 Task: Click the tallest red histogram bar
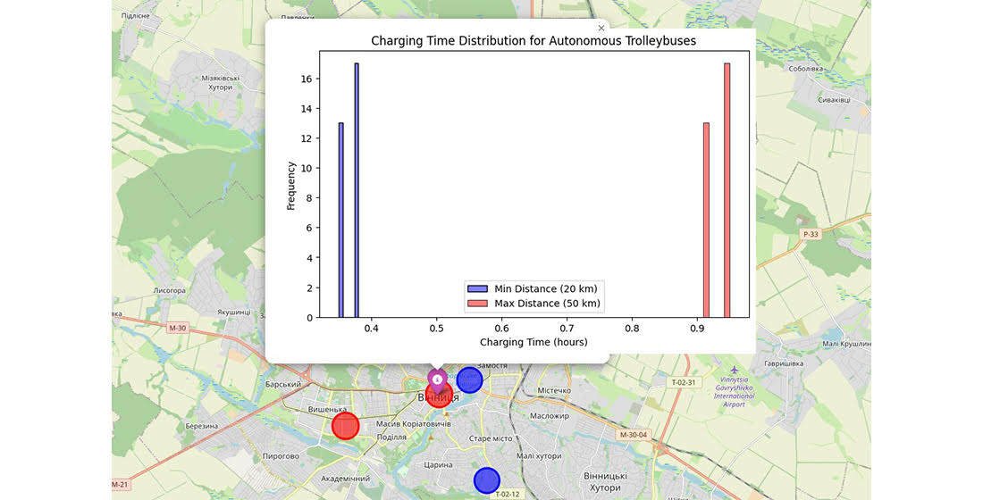(x=727, y=190)
